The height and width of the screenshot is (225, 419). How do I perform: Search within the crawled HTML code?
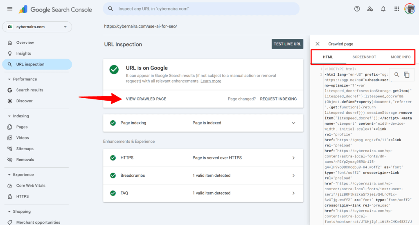(397, 75)
